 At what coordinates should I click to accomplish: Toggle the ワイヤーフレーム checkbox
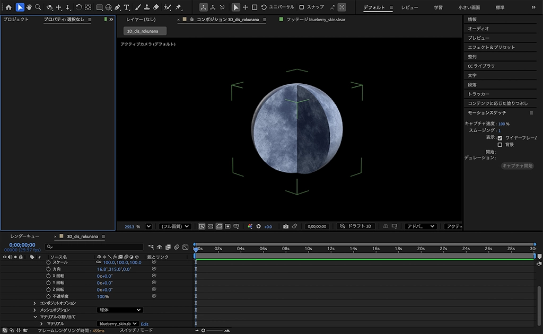(x=500, y=138)
